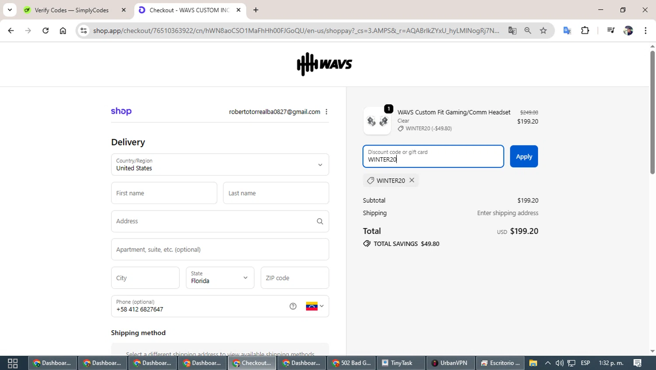The width and height of the screenshot is (656, 370).
Task: Click the address search magnifier icon
Action: (320, 221)
